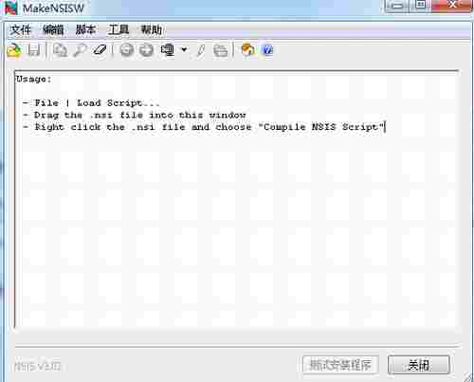Viewport: 474px width, 382px height.
Task: Click the 关闭 button
Action: tap(418, 365)
